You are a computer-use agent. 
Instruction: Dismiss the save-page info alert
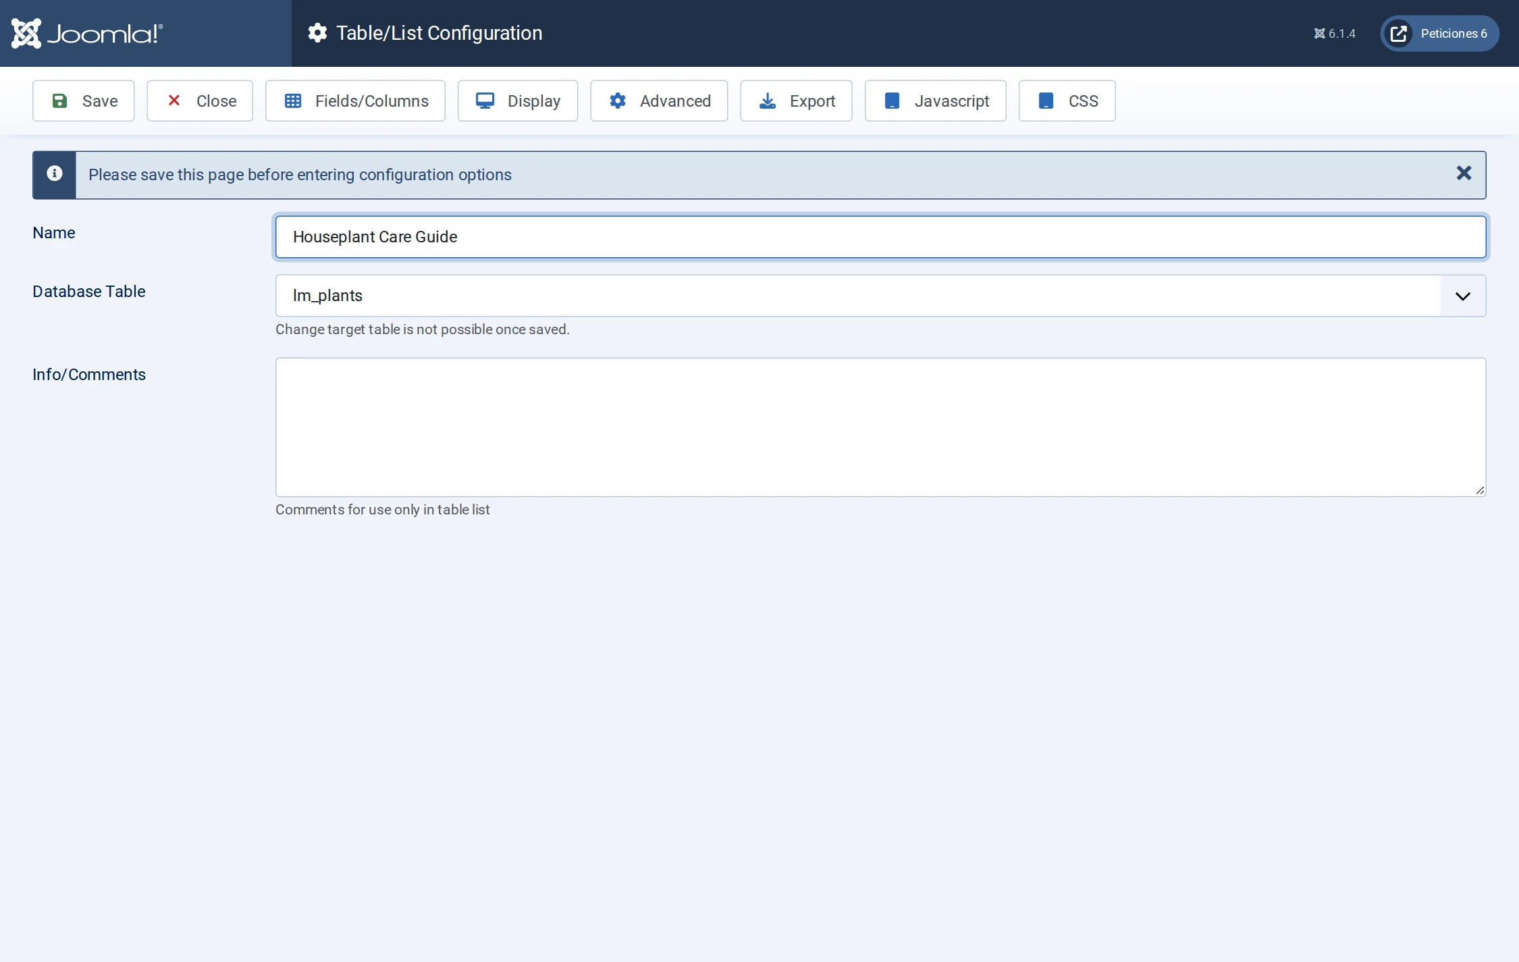(1464, 173)
